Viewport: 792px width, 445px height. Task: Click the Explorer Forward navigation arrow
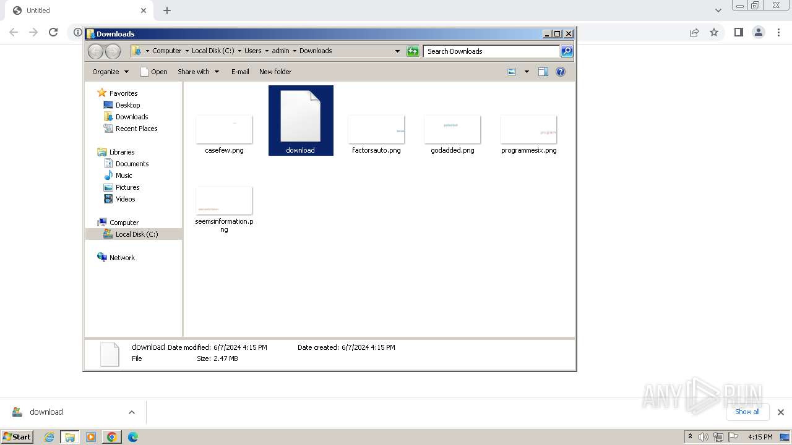[x=113, y=51]
